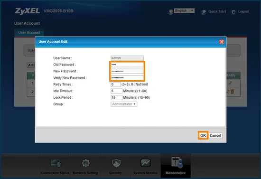Click the Idle Timeout label
This screenshot has height=179, width=261.
63,91
